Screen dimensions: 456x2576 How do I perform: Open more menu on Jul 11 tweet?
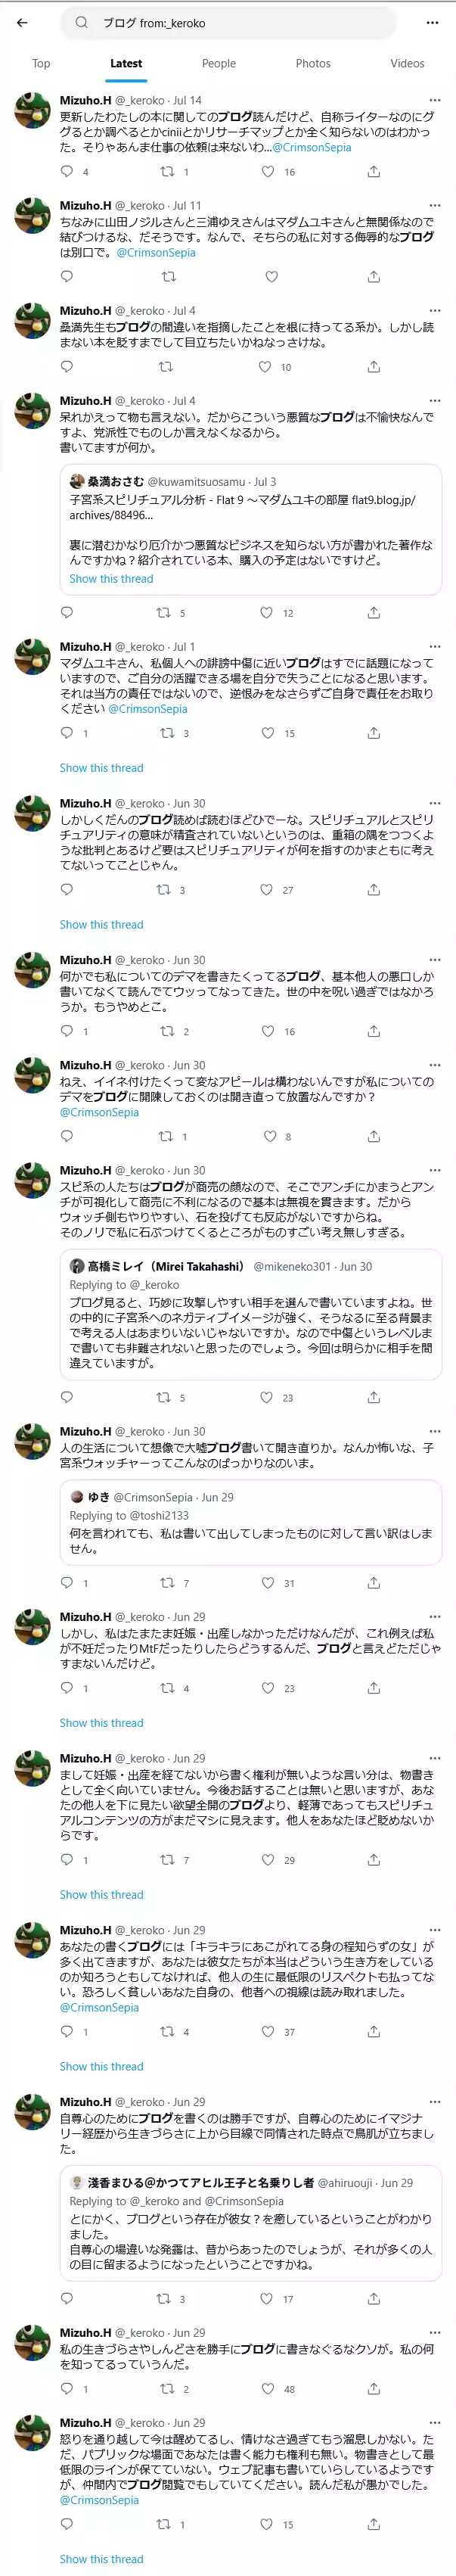tap(434, 205)
